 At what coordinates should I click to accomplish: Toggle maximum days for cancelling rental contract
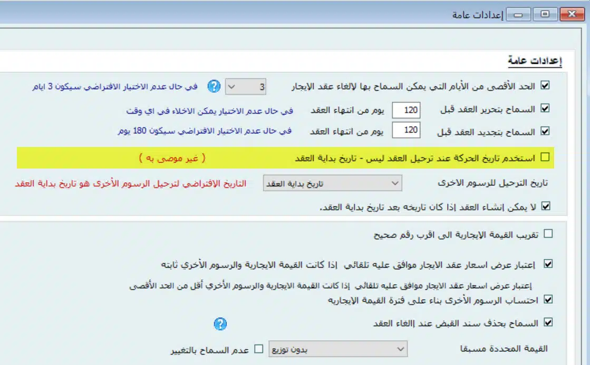click(x=545, y=86)
